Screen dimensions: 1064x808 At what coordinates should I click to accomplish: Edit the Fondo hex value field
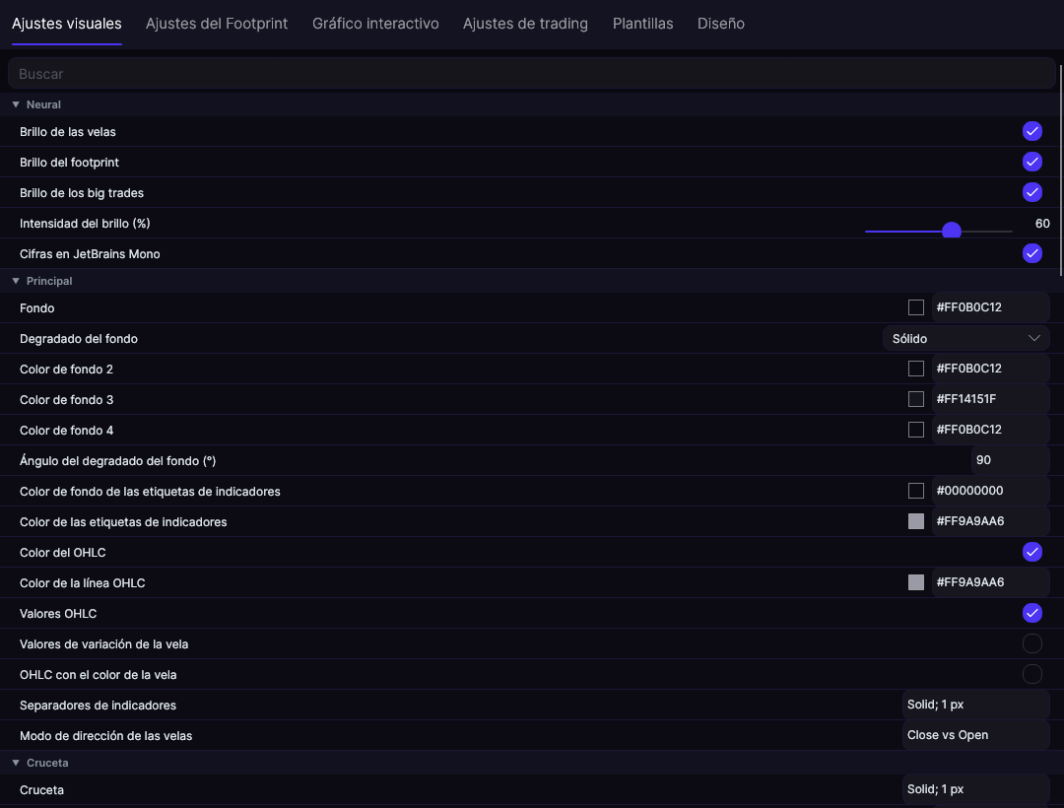pyautogui.click(x=990, y=307)
